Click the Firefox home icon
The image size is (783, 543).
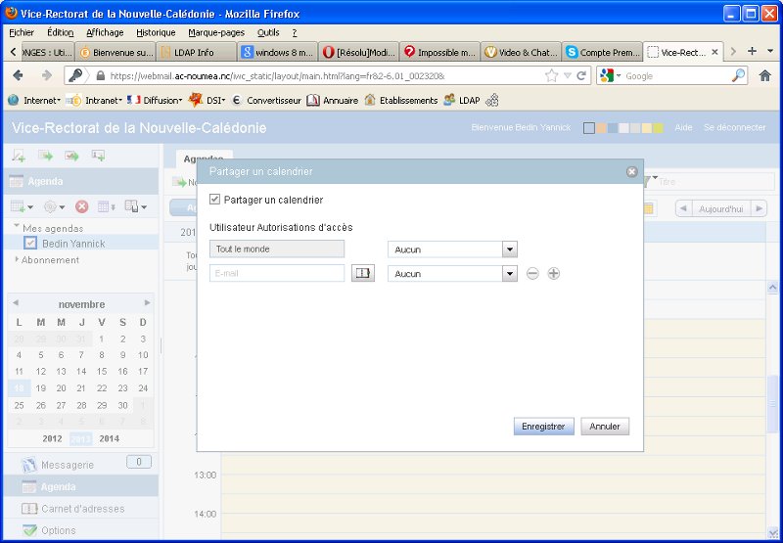[765, 75]
